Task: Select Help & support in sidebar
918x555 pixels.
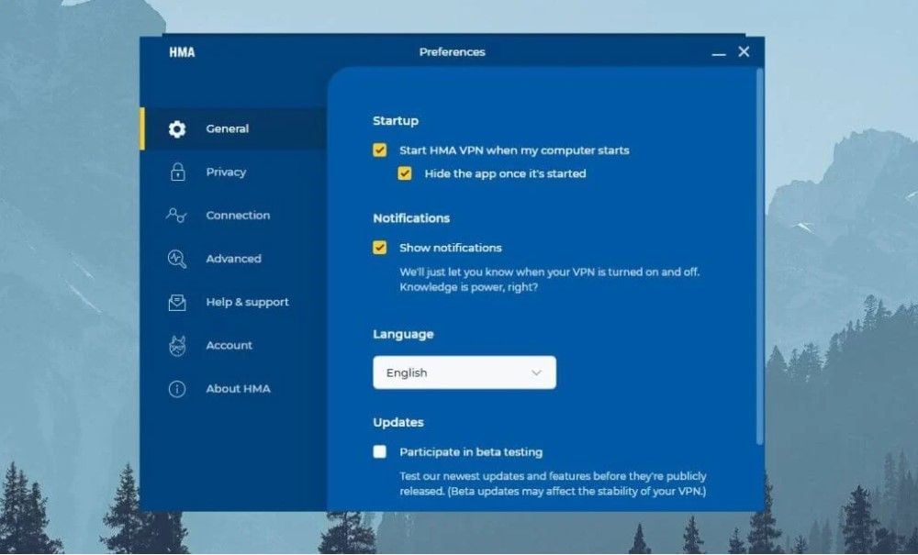Action: [x=233, y=302]
